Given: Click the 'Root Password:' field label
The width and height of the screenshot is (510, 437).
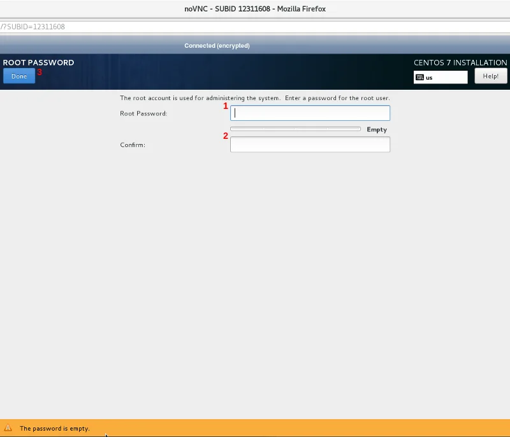Looking at the screenshot, I should tap(143, 113).
